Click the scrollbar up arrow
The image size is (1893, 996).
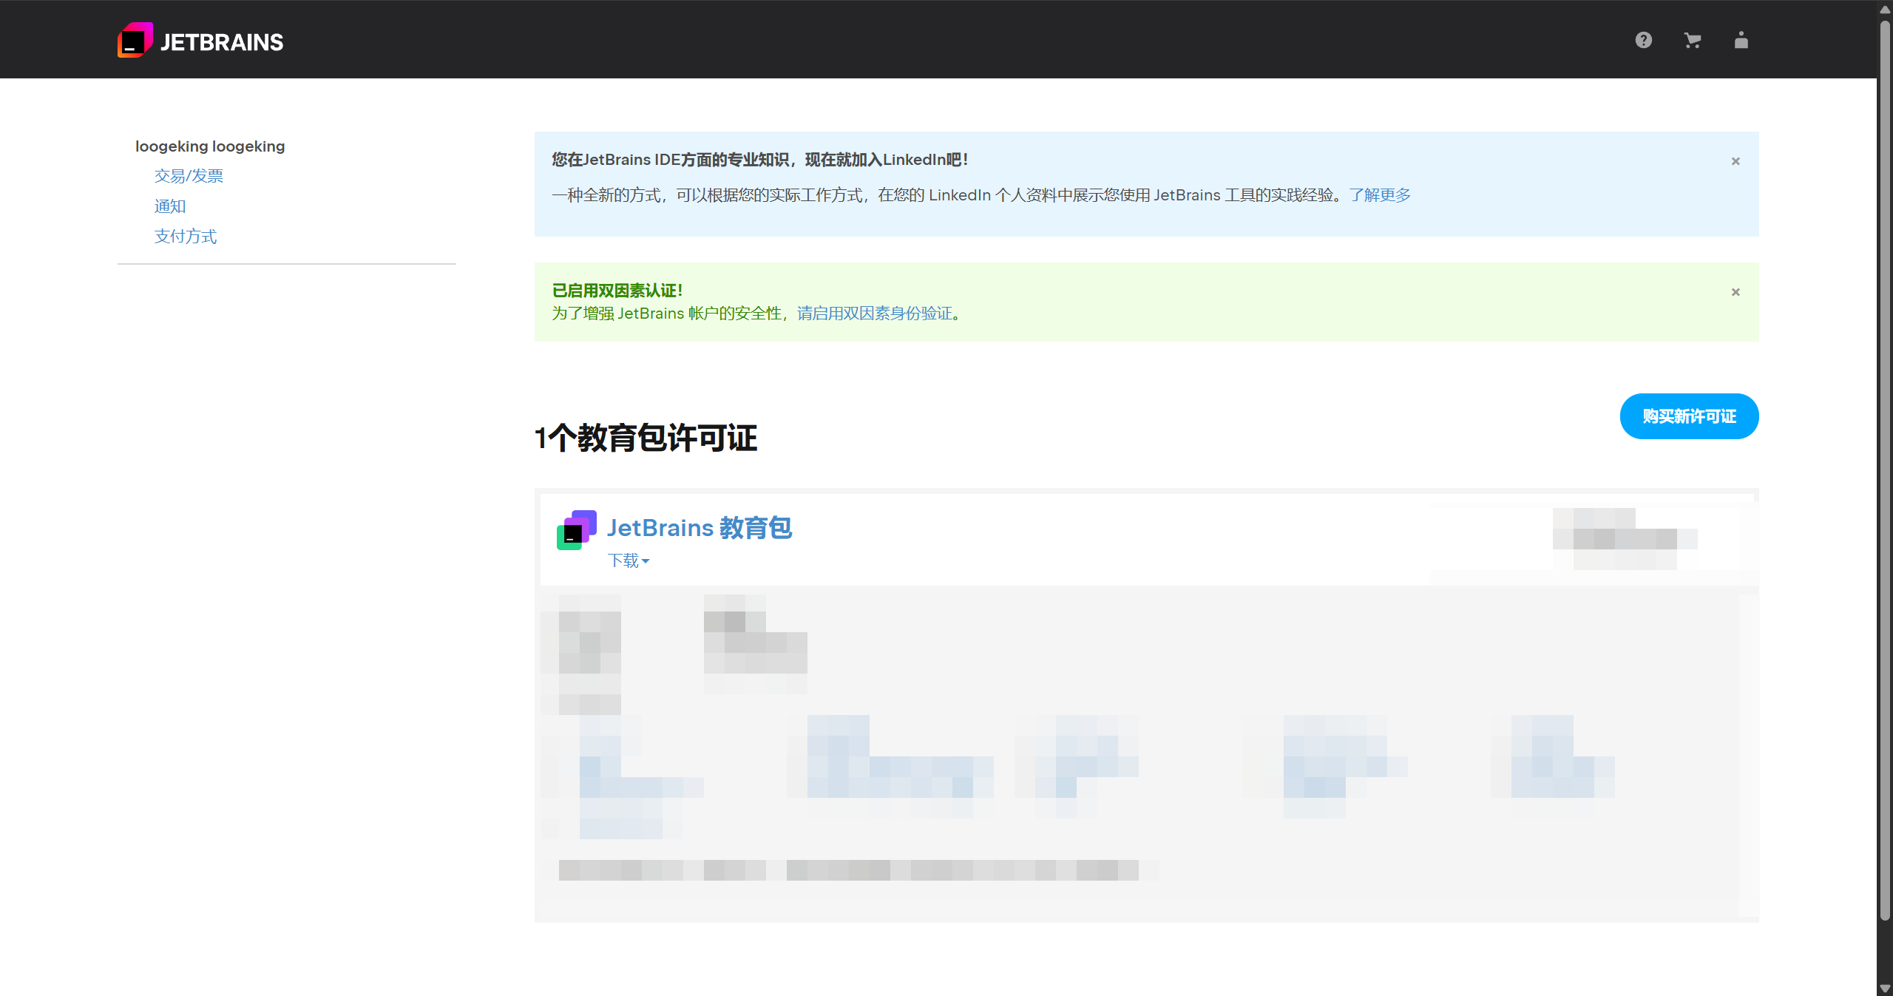click(x=1885, y=8)
